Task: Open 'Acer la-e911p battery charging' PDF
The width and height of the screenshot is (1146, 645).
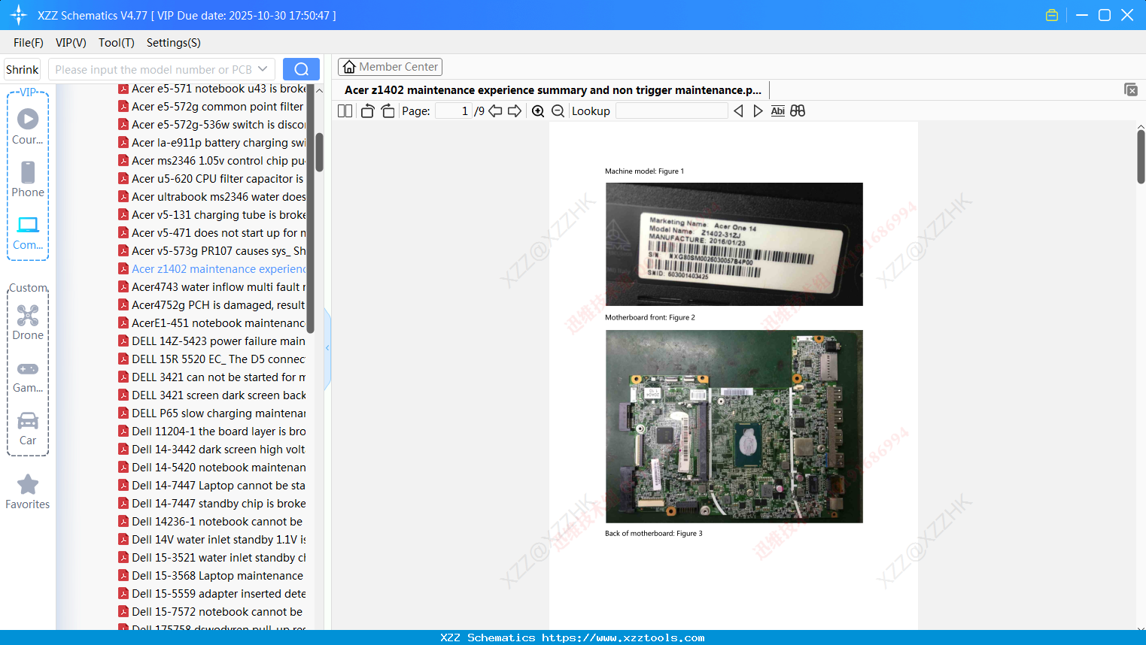Action: pyautogui.click(x=212, y=143)
